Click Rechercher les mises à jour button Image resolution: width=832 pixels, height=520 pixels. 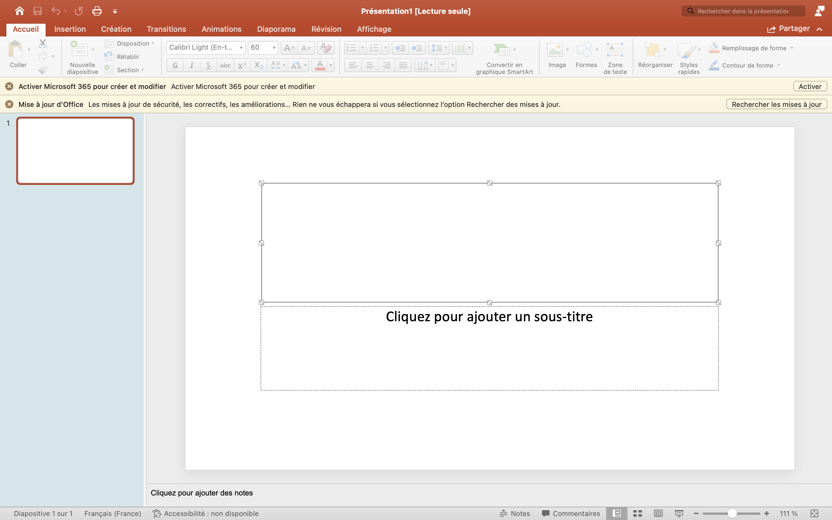coord(776,104)
